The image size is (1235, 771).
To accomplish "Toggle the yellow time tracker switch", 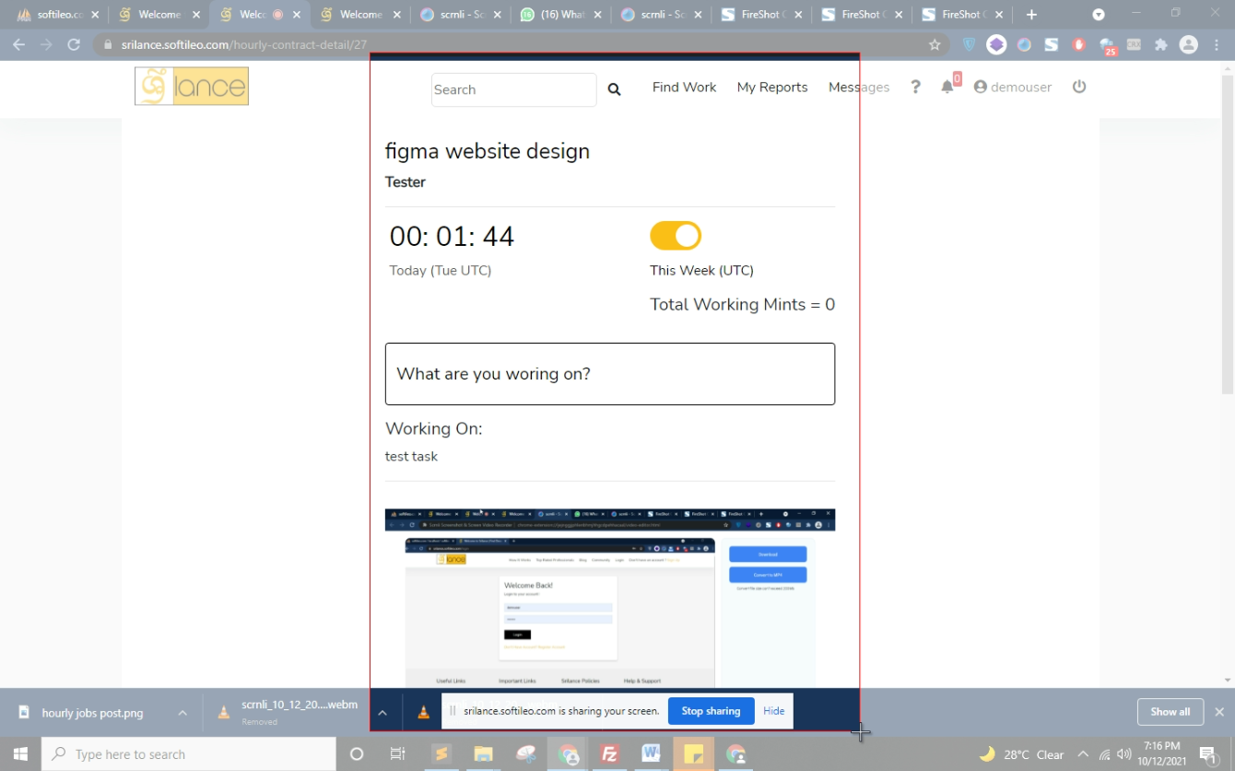I will [676, 236].
